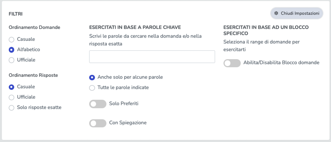Image resolution: width=331 pixels, height=142 pixels.
Task: Click the Esercitati in base a parole chiave title
Action: coord(135,27)
